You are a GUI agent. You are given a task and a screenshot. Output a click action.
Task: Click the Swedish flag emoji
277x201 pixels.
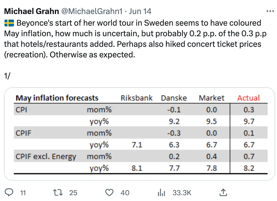tap(9, 23)
